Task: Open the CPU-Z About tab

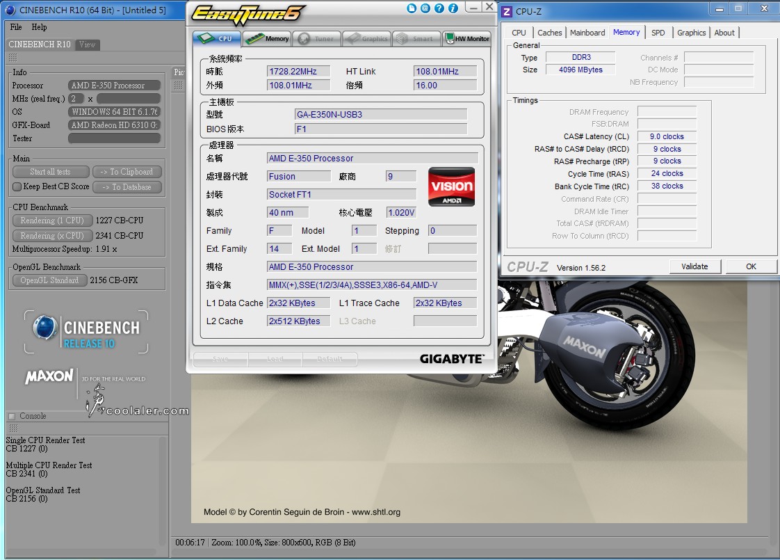Action: [724, 33]
